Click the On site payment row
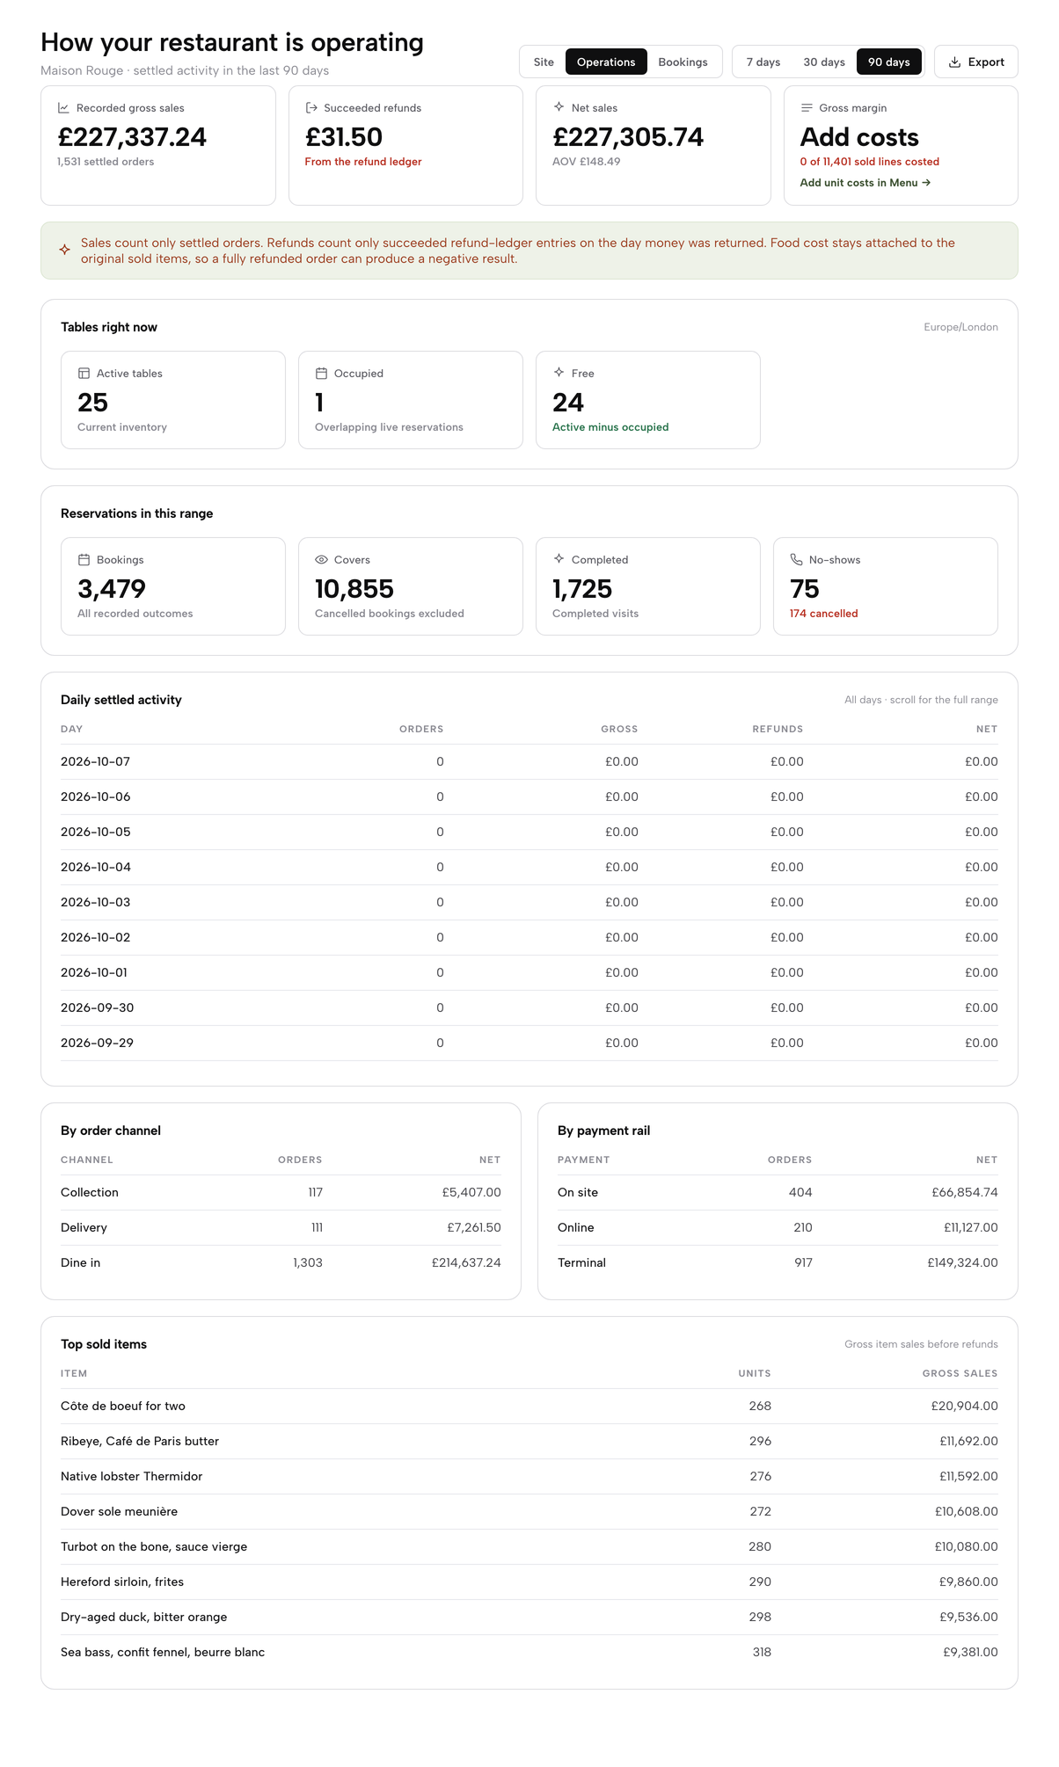The image size is (1059, 1767). click(778, 1193)
